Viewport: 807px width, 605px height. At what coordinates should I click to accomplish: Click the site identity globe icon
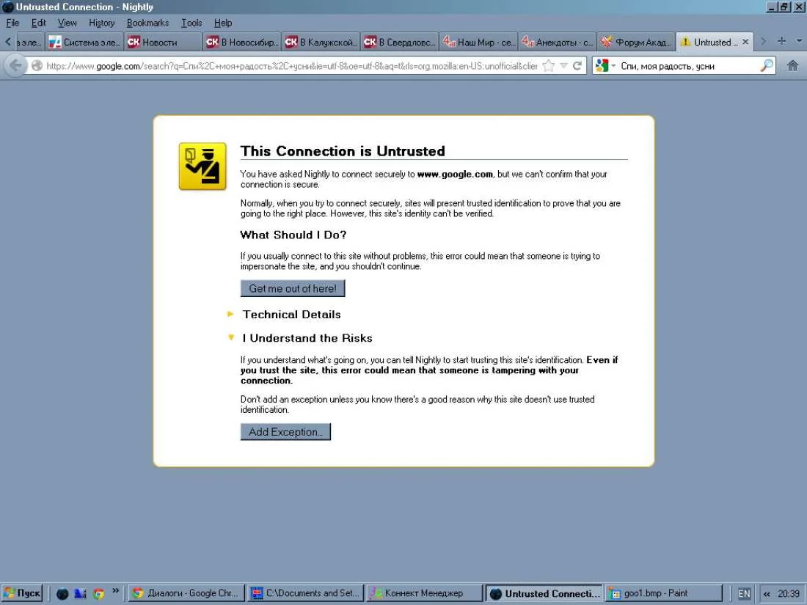tap(37, 66)
